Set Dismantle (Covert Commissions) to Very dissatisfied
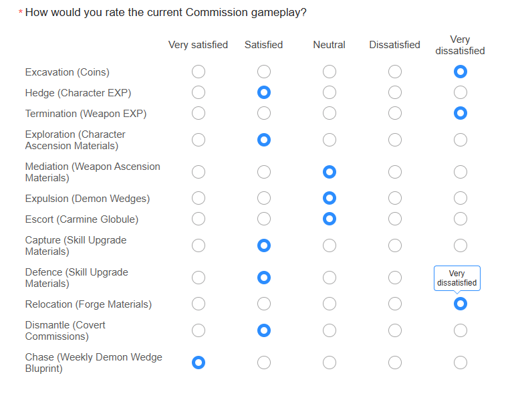 [x=461, y=330]
